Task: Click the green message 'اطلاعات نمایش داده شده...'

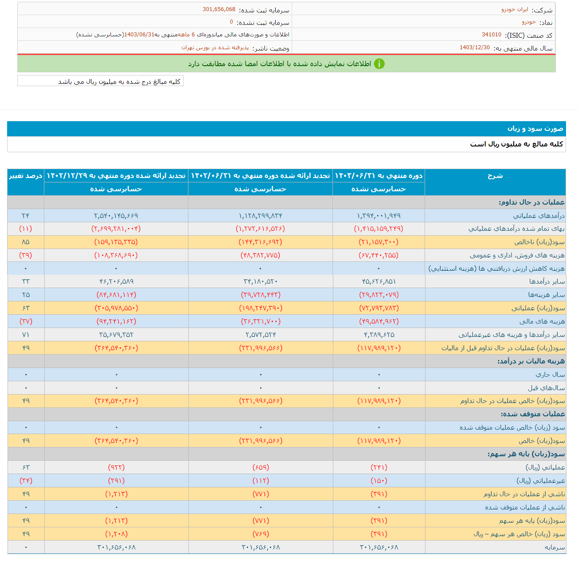Action: [x=280, y=64]
